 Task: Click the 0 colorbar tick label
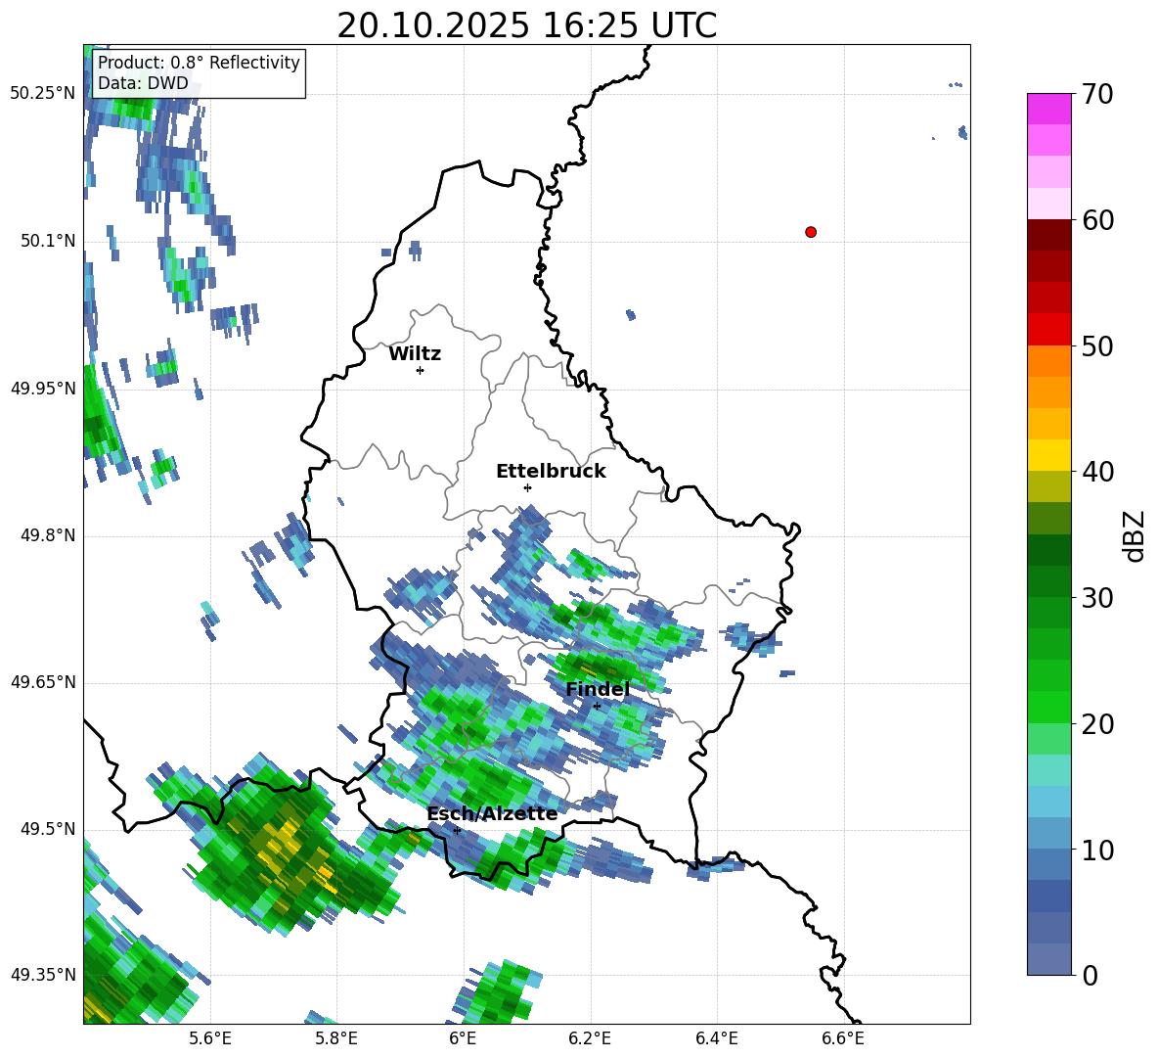[1090, 975]
